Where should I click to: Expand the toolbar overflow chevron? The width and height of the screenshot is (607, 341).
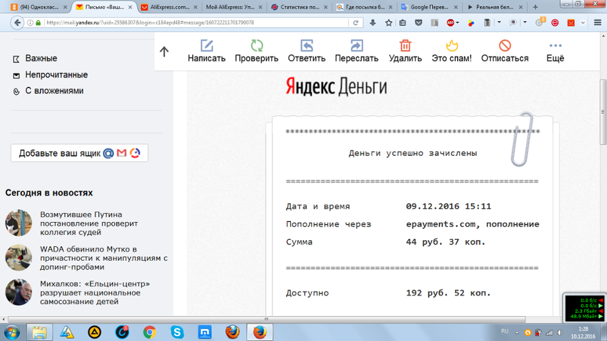tap(583, 23)
